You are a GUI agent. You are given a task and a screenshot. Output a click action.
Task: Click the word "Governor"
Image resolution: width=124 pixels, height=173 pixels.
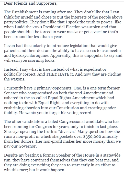click(x=27, y=147)
